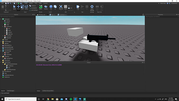Collapse the Workspace tree node
This screenshot has width=179, height=101.
tap(1, 19)
